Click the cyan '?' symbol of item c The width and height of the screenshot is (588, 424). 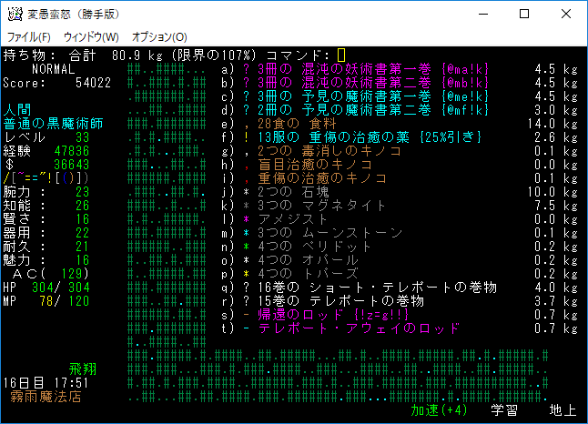coord(246,96)
